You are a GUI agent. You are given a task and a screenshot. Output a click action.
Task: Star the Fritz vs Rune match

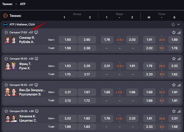174,59
